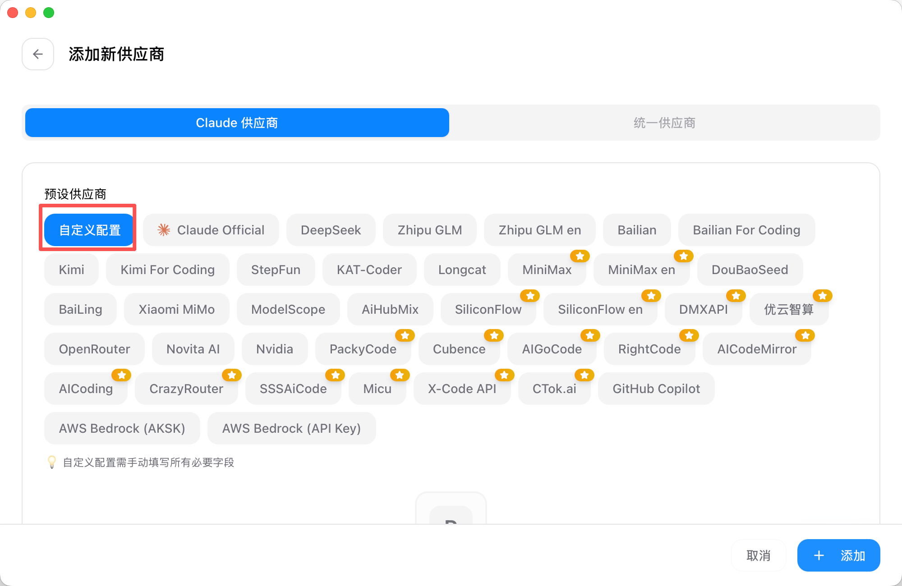Select ModelScope preset
The height and width of the screenshot is (586, 902).
click(x=288, y=309)
